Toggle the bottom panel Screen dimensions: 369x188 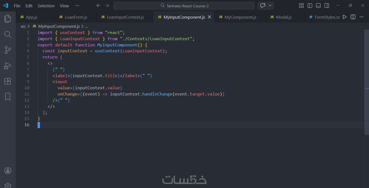(x=318, y=6)
